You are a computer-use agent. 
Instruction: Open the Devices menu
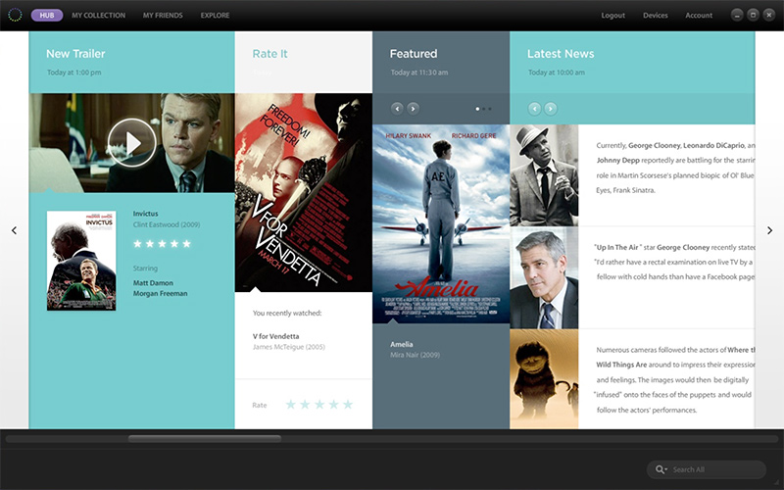pos(655,16)
